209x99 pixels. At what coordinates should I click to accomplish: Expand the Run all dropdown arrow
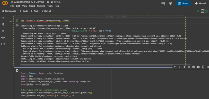click(54, 11)
